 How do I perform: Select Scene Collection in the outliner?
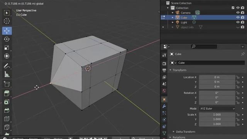tap(181, 3)
